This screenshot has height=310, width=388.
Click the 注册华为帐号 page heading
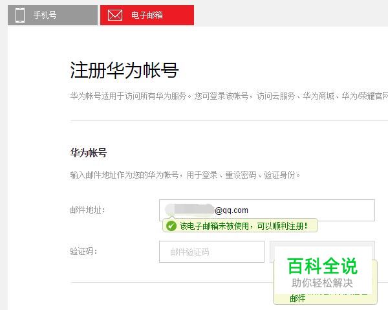(124, 71)
